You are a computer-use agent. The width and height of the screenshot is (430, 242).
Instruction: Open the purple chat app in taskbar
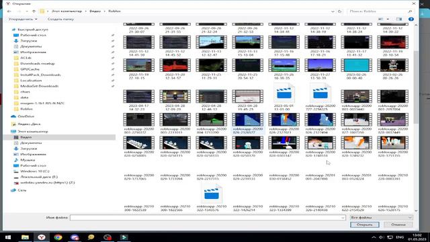(x=75, y=237)
